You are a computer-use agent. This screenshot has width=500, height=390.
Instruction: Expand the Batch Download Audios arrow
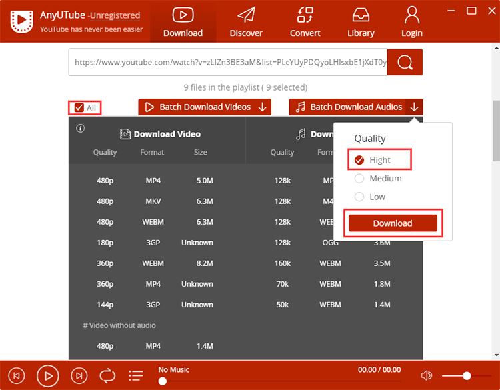414,107
